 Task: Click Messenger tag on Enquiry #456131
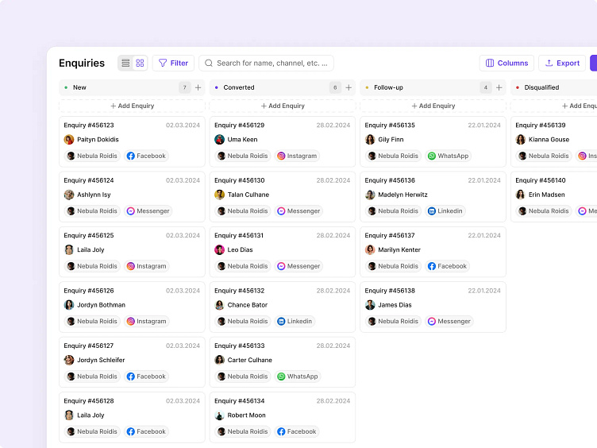298,266
